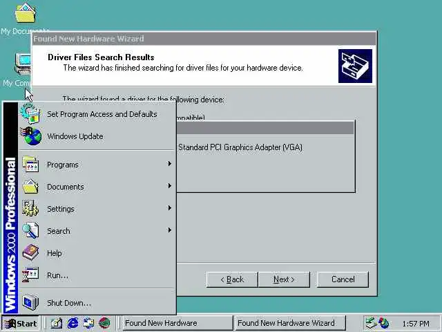442x332 pixels.
Task: Click the wizard hardware card image
Action: click(x=355, y=66)
